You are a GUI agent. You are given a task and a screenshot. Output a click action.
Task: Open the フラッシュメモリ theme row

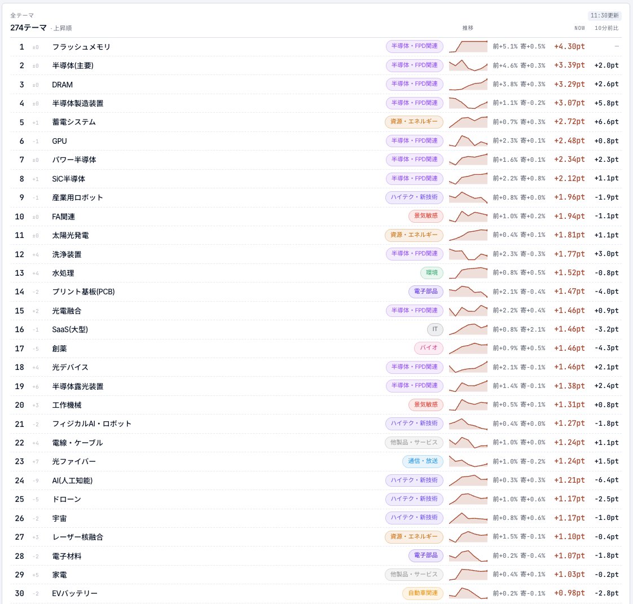[x=316, y=47]
